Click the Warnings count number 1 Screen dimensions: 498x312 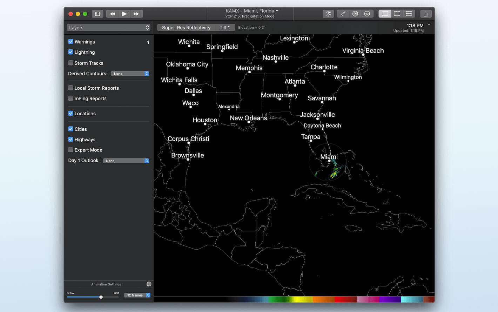click(x=148, y=42)
